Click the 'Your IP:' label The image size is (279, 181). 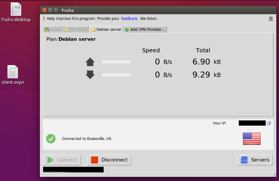pyautogui.click(x=219, y=123)
